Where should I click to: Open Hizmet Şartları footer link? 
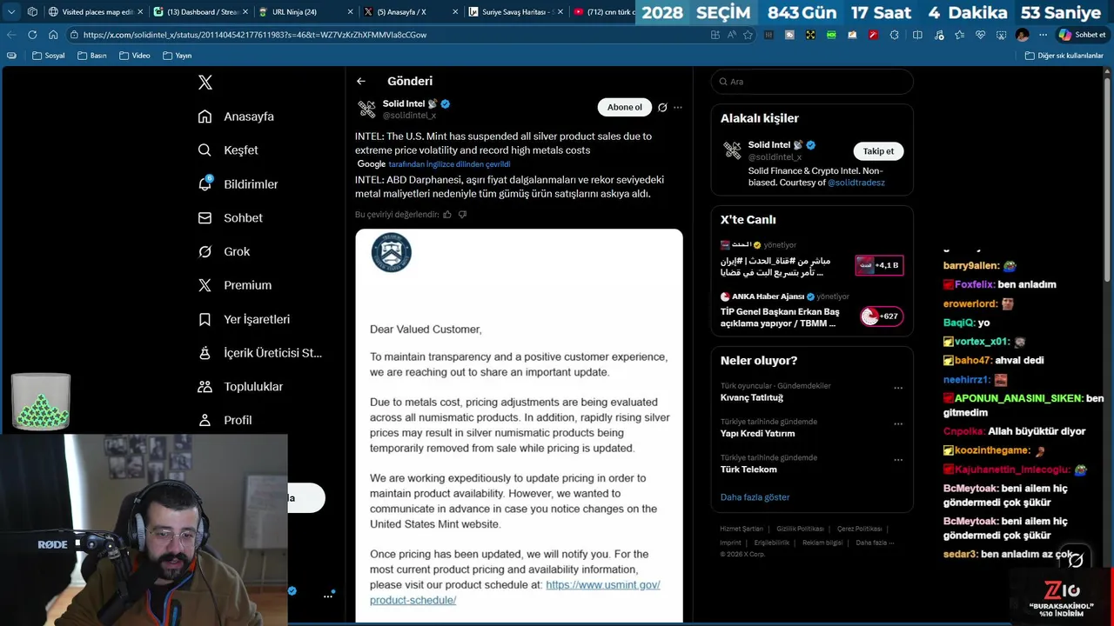[742, 529]
